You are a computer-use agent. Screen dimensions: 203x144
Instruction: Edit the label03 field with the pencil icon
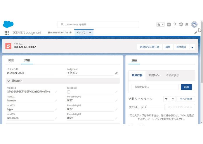[x=56, y=118]
